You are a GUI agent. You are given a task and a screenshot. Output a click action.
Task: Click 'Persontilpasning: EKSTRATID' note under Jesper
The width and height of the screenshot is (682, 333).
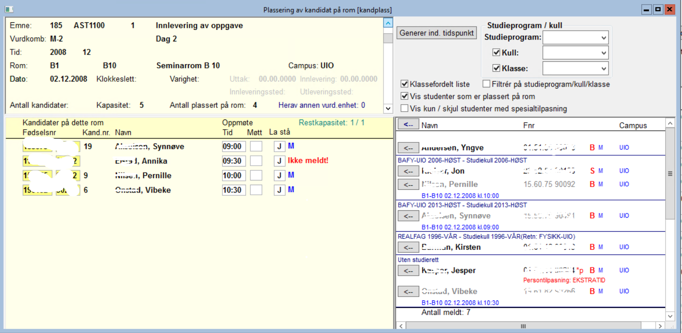click(x=564, y=280)
